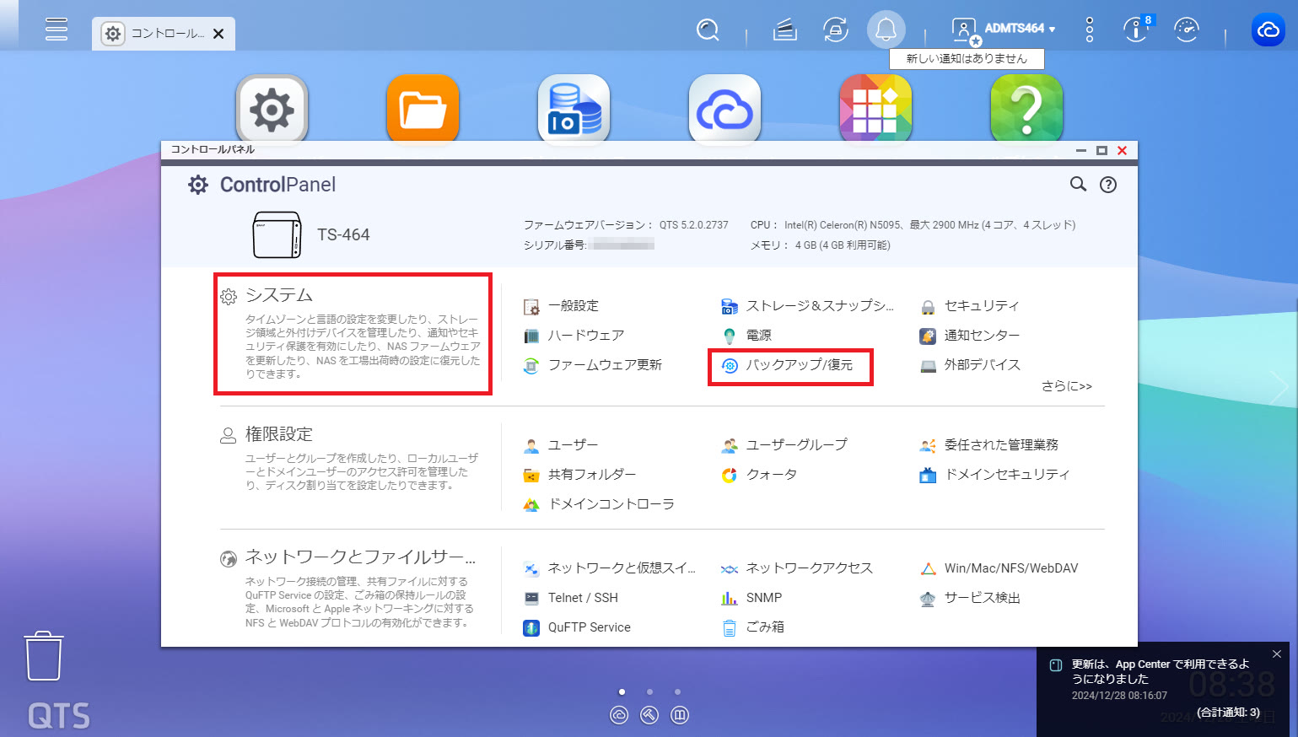The height and width of the screenshot is (737, 1298).
Task: Open Control Panel desktop gear icon
Action: pos(272,109)
